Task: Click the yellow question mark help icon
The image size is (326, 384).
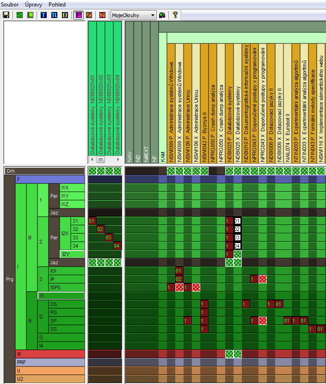Action: 175,15
